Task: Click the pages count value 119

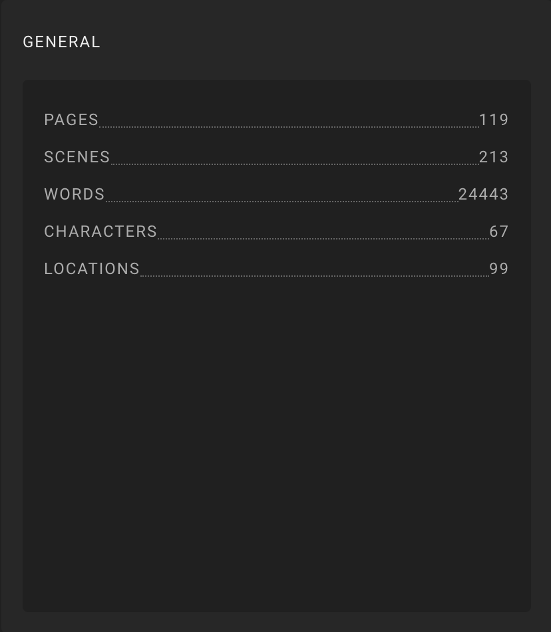Action: point(494,120)
